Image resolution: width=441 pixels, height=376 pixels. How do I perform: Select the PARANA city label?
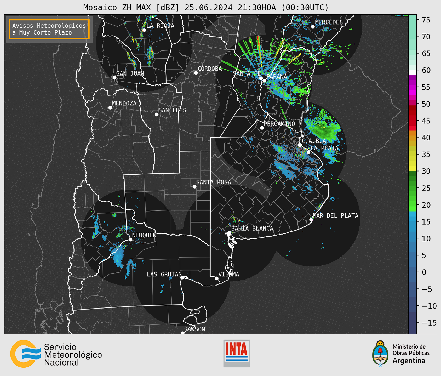pyautogui.click(x=277, y=77)
